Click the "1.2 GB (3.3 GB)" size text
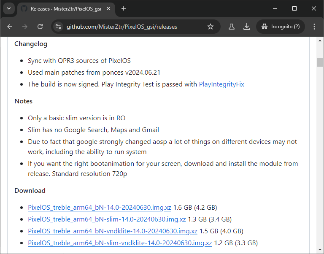Screen dimensions: 324x254 [x=236, y=243]
